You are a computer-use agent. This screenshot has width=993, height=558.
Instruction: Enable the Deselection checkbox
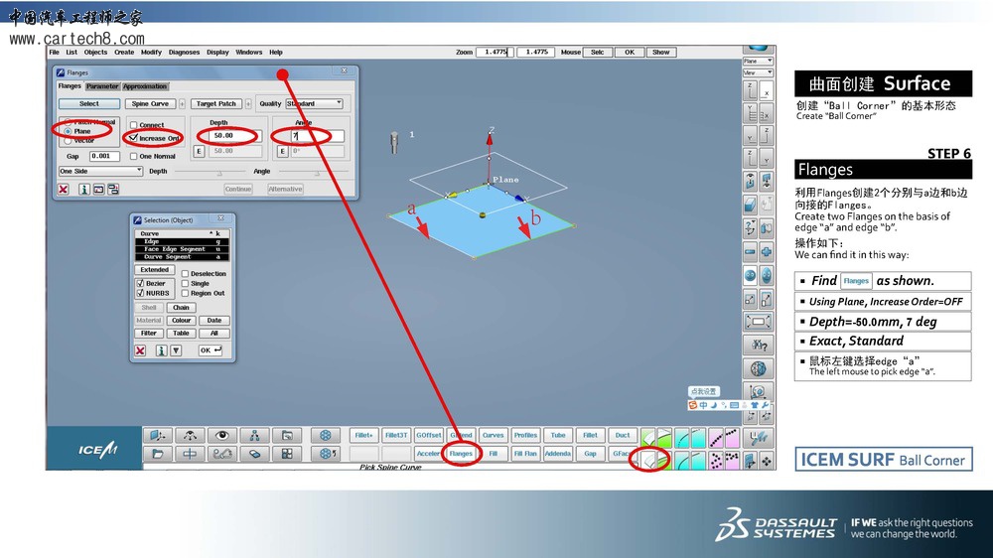coord(185,274)
